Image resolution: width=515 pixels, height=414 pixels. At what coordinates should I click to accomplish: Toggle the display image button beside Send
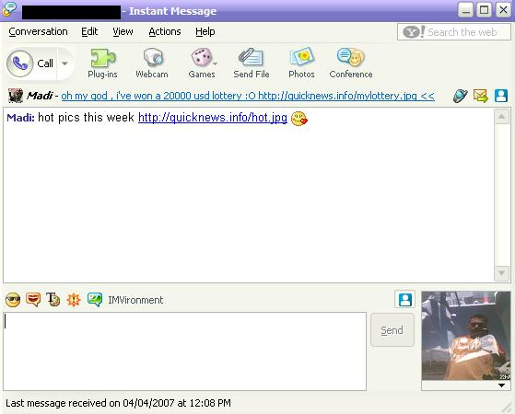[405, 300]
